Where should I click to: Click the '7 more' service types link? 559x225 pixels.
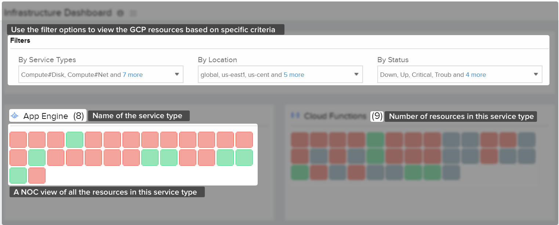pyautogui.click(x=133, y=74)
